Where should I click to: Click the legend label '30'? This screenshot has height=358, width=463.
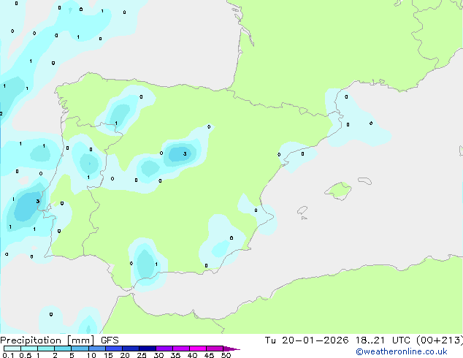[158, 355]
